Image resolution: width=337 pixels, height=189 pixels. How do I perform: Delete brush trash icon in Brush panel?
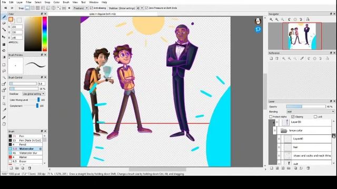pyautogui.click(x=29, y=168)
